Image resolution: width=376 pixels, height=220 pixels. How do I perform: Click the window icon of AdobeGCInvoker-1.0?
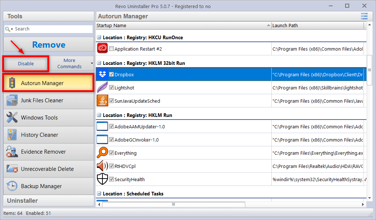pyautogui.click(x=102, y=139)
